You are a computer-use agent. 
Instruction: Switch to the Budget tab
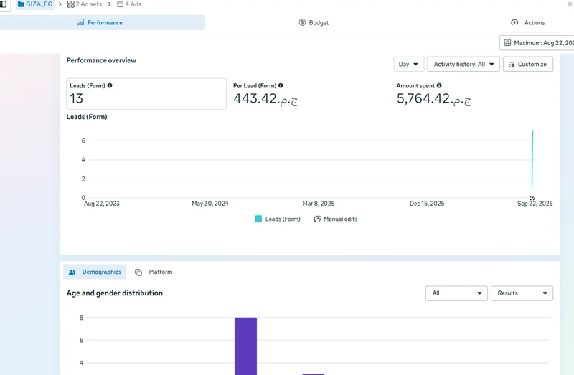[314, 23]
